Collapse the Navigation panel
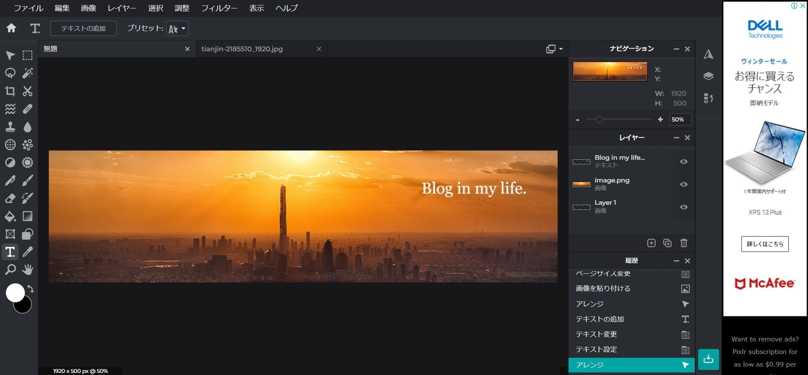This screenshot has height=375, width=808. pyautogui.click(x=676, y=49)
